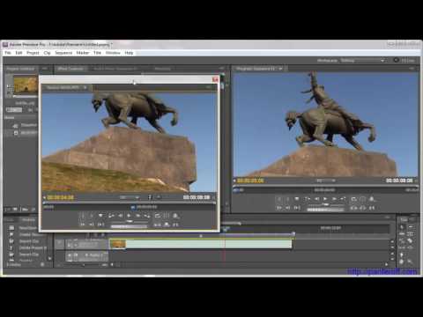The height and width of the screenshot is (317, 423).
Task: Open Program monitor panel menu
Action: pyautogui.click(x=412, y=69)
